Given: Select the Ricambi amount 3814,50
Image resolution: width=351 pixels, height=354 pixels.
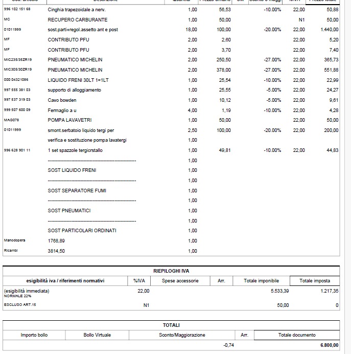Looking at the screenshot, I should 56,251.
